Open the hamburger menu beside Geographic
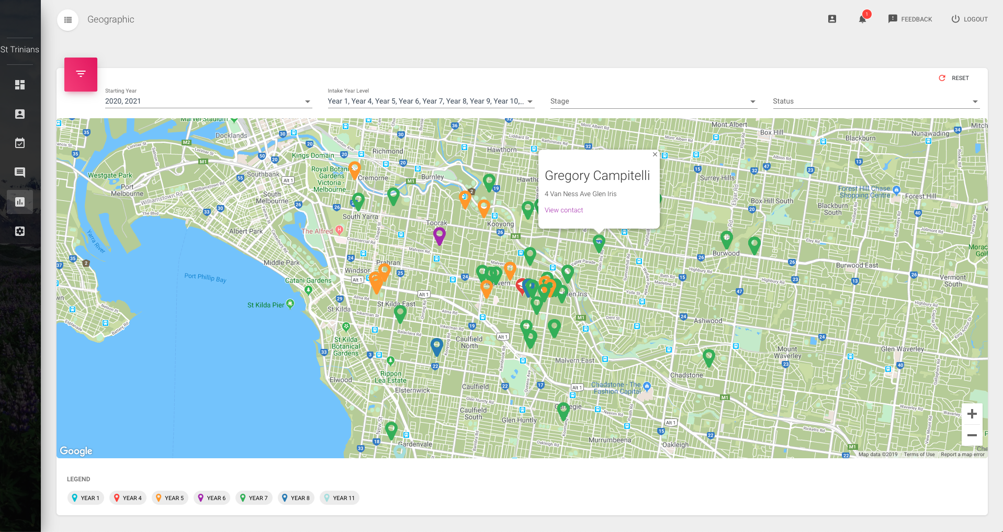This screenshot has width=1003, height=532. point(67,20)
